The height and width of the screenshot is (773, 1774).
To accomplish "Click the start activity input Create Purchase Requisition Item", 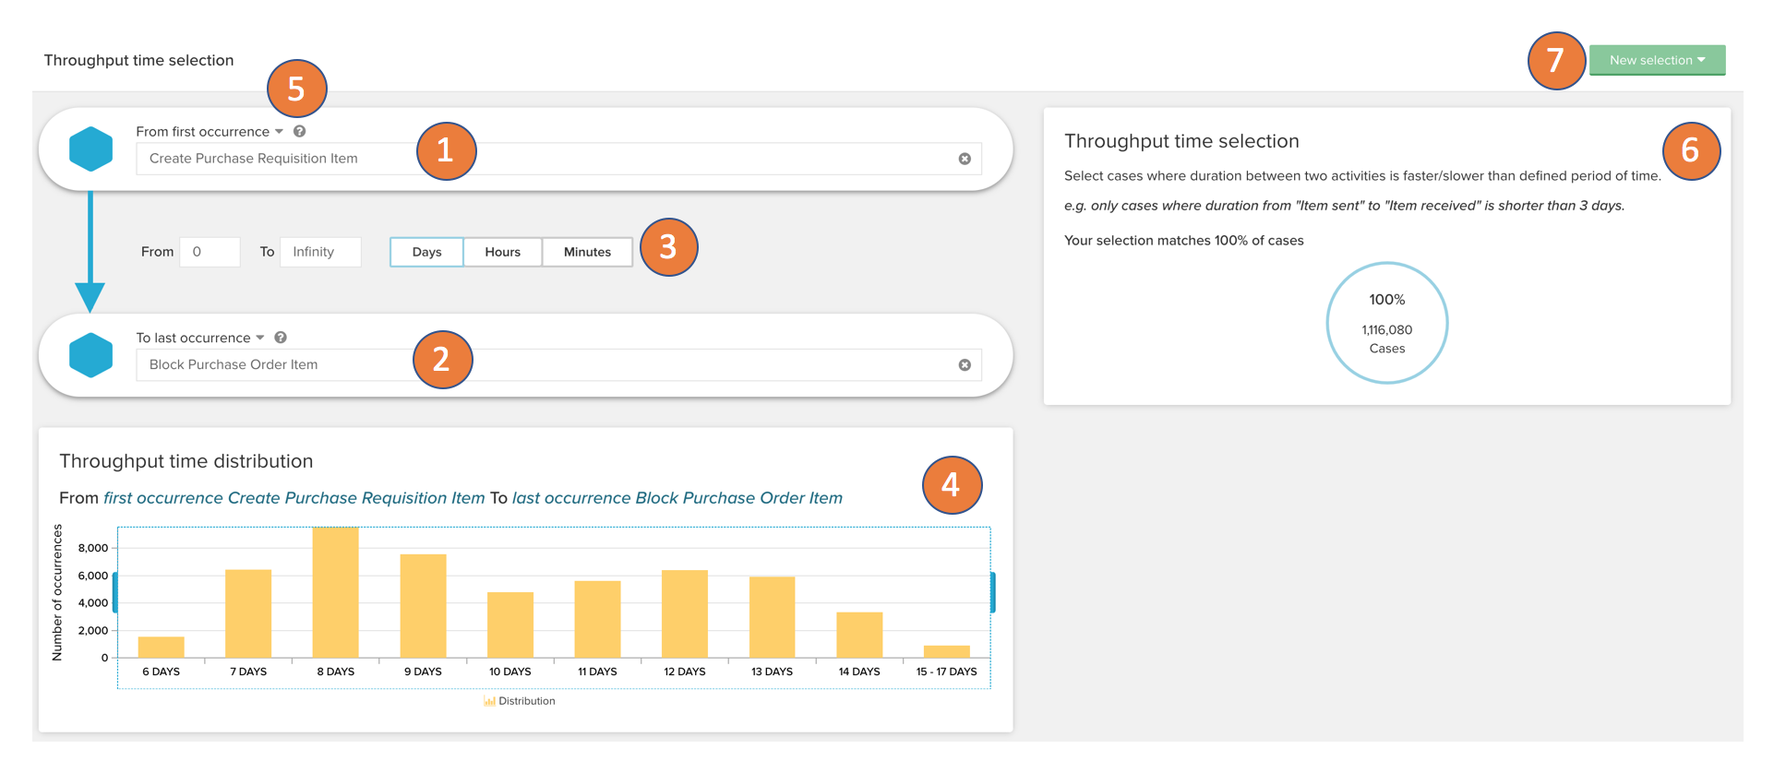I will pos(277,159).
